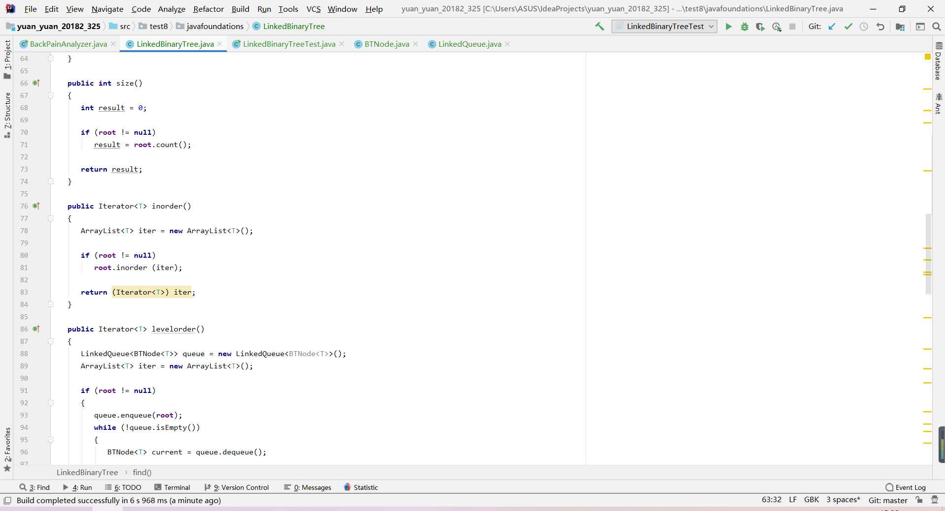Viewport: 945px width, 511px height.
Task: Collapse the inorder() method fold at line 77
Action: [x=51, y=218]
